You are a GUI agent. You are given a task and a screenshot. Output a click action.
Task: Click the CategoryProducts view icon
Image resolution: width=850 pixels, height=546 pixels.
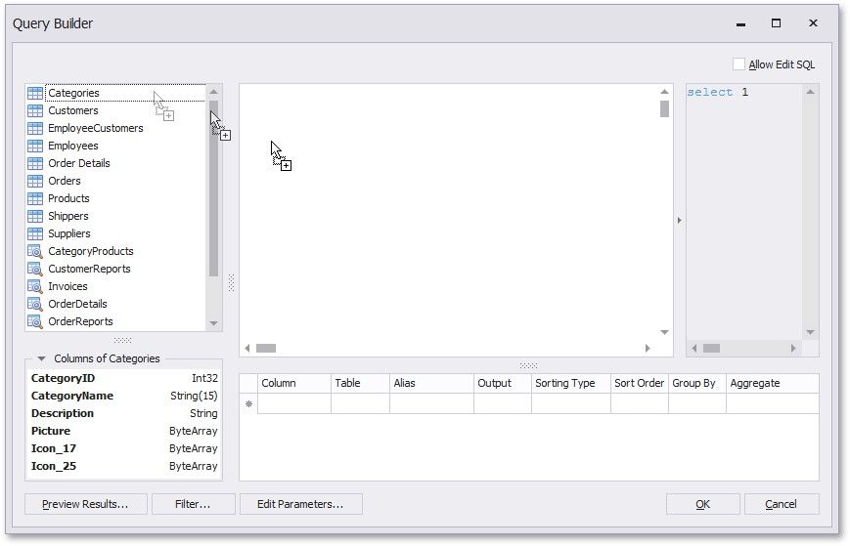35,251
